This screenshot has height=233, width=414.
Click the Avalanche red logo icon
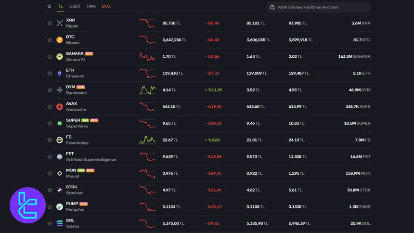pos(60,106)
